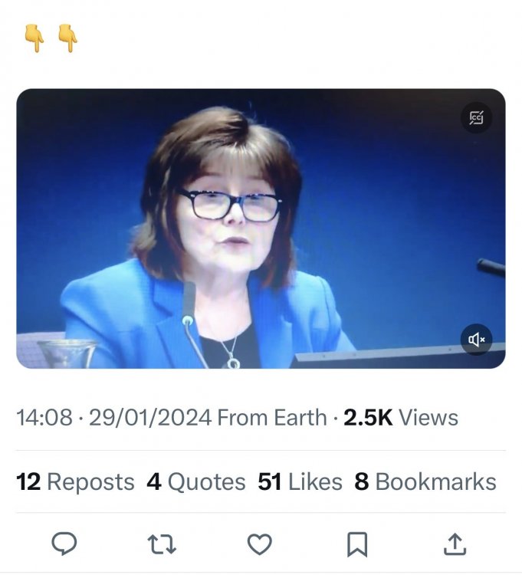Click the 14:08 29/01/2024 timestamp
The height and width of the screenshot is (575, 522).
114,418
